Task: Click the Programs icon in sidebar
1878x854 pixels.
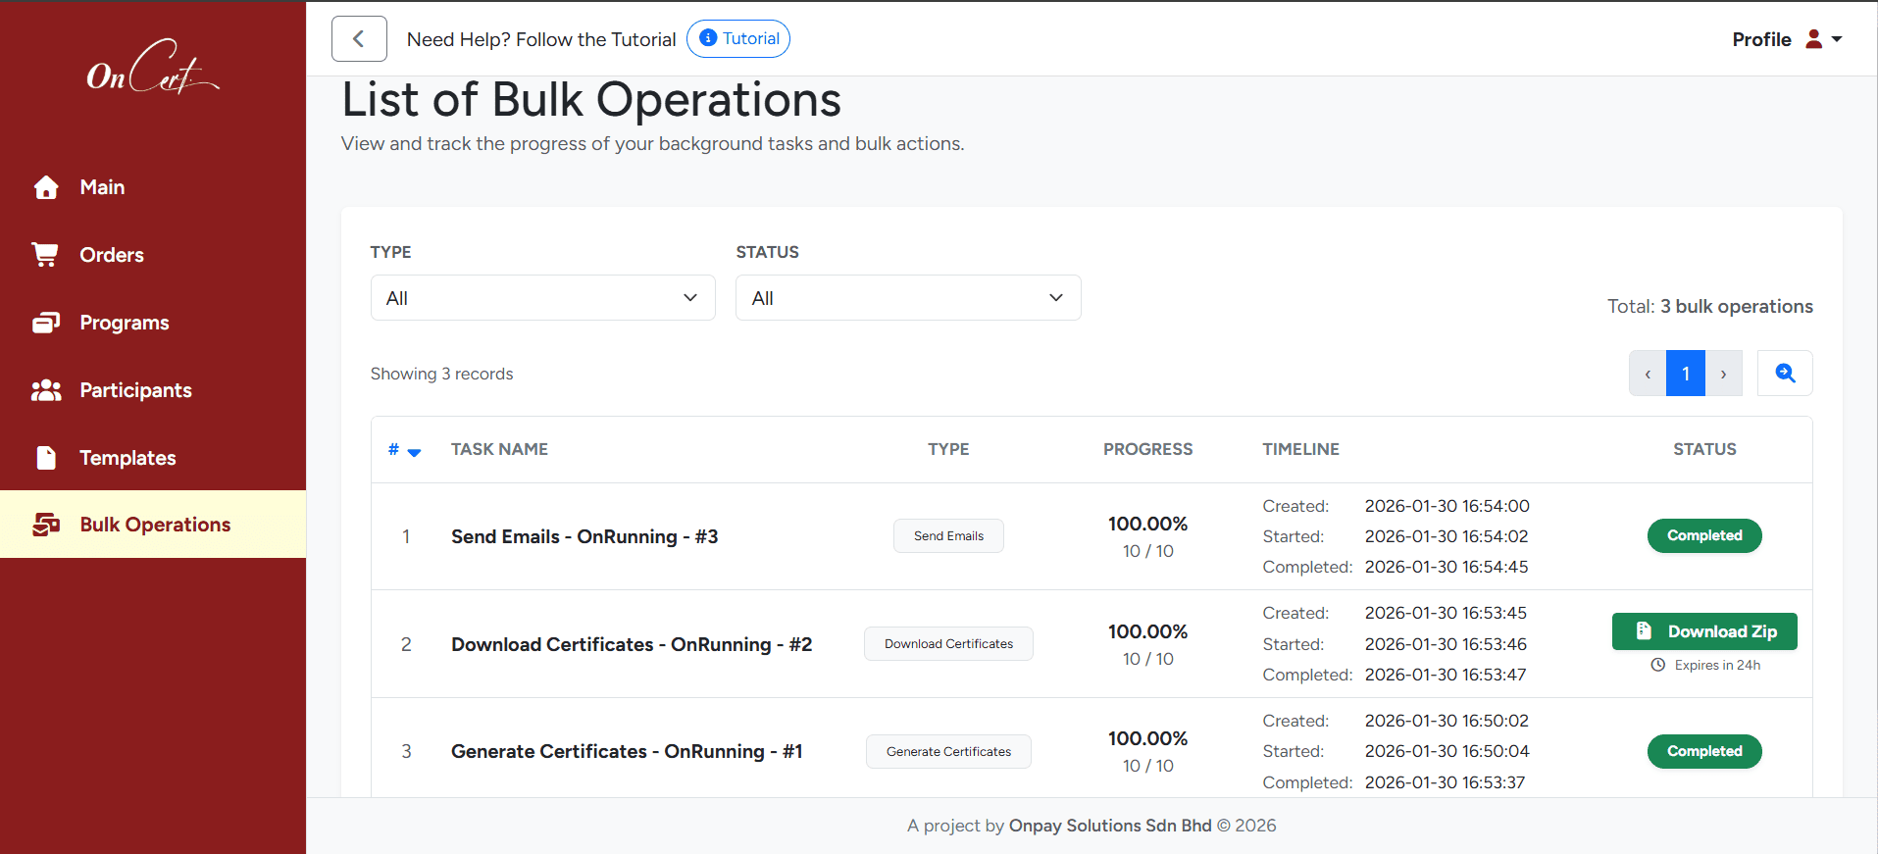Action: click(46, 323)
